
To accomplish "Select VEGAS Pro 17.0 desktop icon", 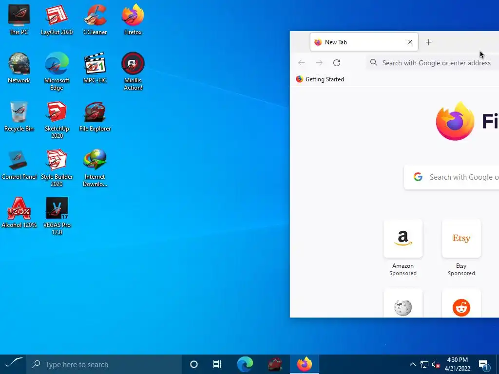I will (x=57, y=216).
